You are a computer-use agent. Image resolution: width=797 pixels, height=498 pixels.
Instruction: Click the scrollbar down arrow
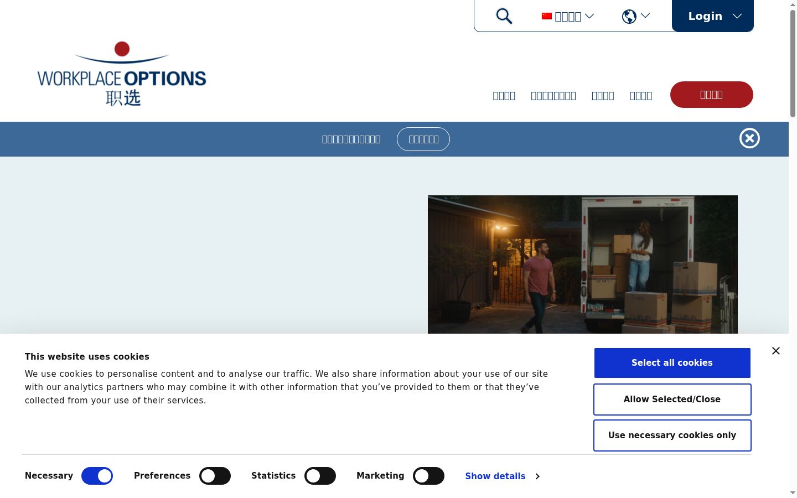(793, 492)
